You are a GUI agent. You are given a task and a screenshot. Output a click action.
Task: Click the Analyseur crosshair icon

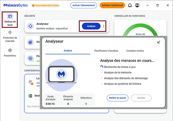(30, 26)
